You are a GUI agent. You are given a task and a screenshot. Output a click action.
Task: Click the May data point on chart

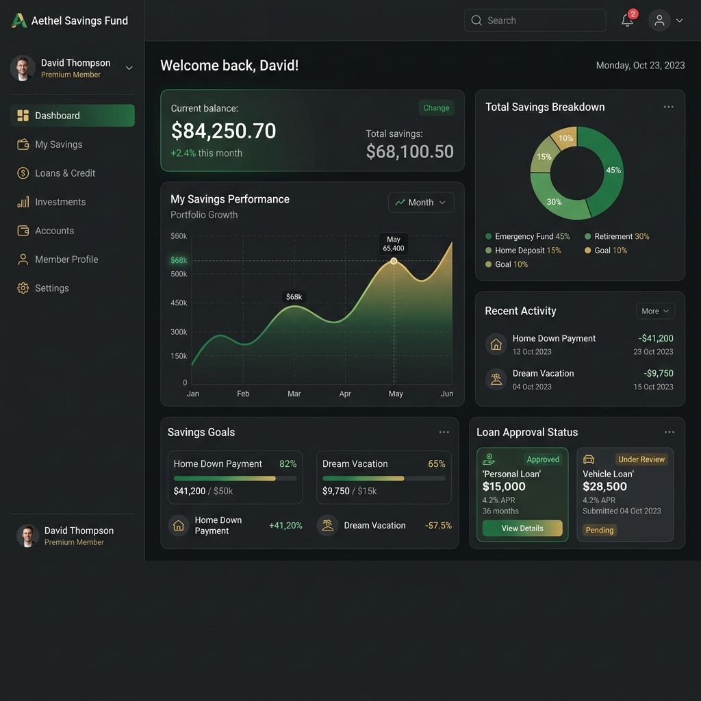[394, 261]
